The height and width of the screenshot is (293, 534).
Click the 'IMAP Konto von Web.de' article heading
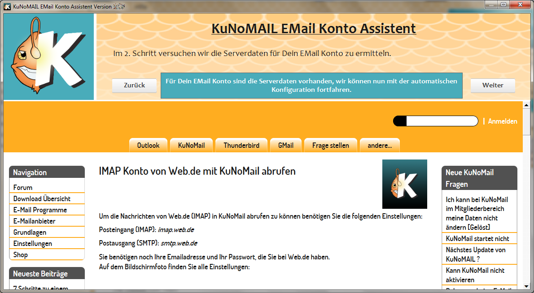coord(197,171)
